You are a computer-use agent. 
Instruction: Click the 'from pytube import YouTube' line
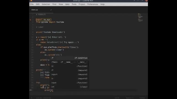click(50, 22)
